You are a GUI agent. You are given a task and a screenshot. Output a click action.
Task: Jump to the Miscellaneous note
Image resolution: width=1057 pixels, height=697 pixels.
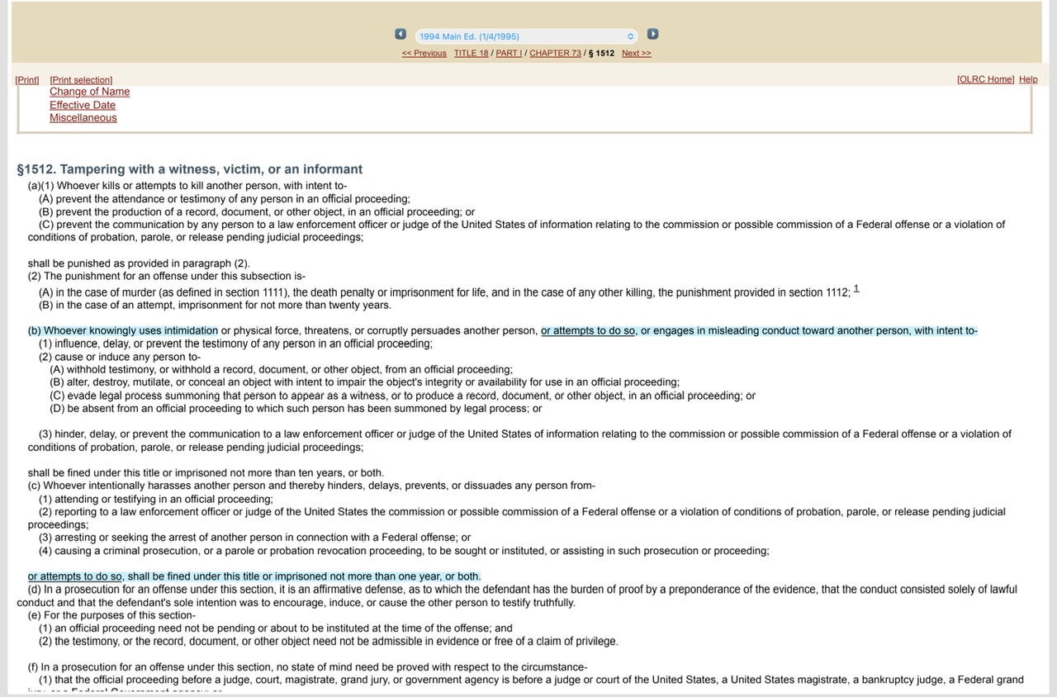pos(83,118)
